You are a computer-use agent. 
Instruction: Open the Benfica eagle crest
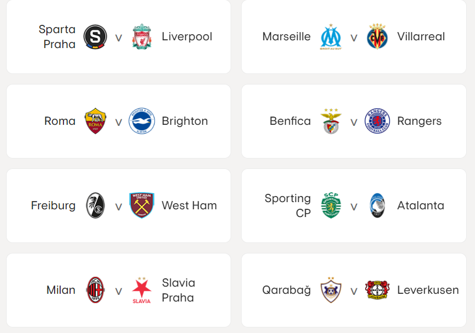(331, 121)
